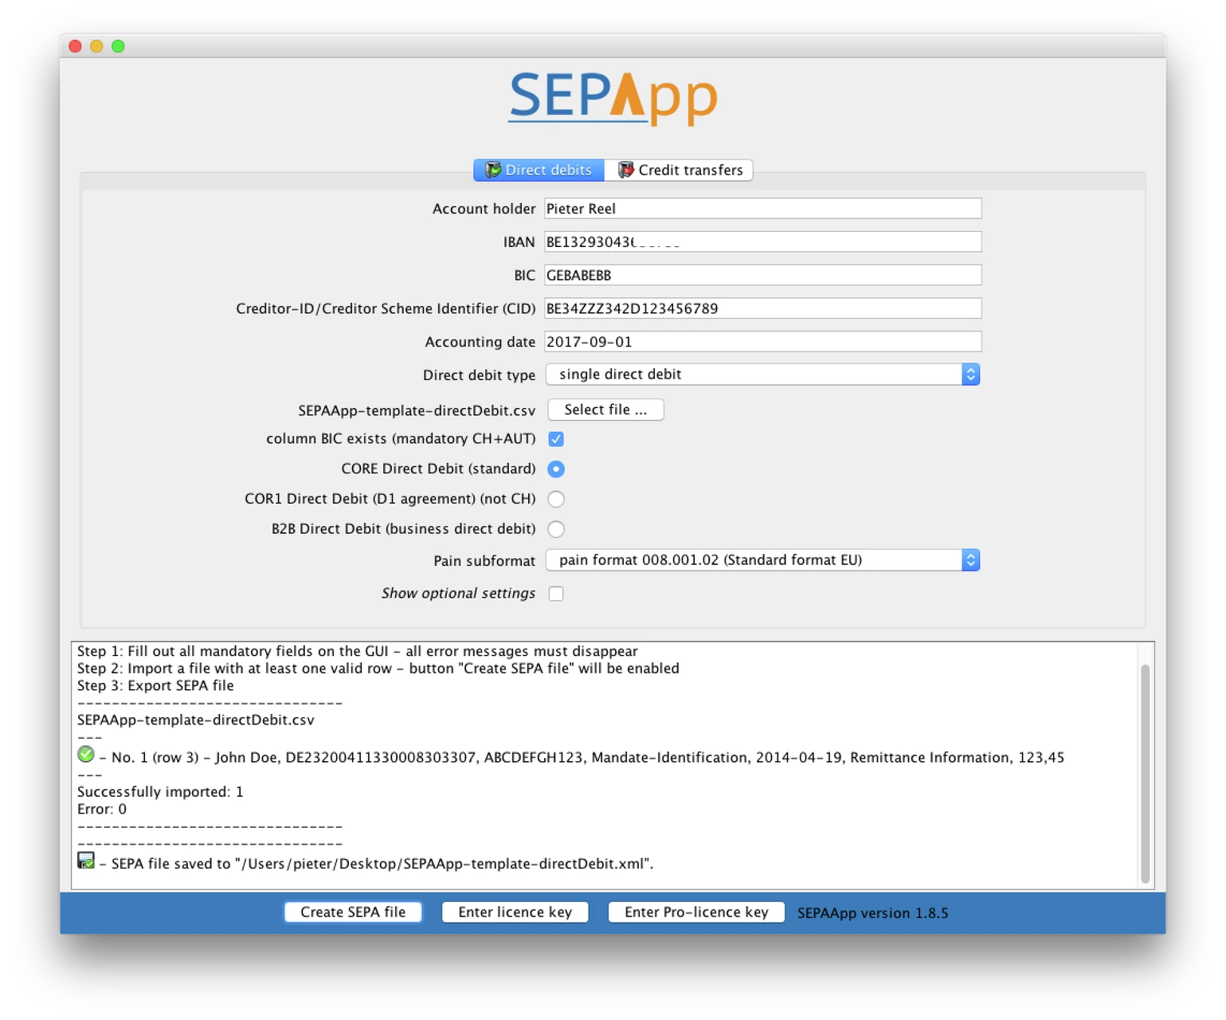This screenshot has height=1020, width=1226.
Task: Edit the Creditor-ID (CID) field
Action: coord(762,308)
